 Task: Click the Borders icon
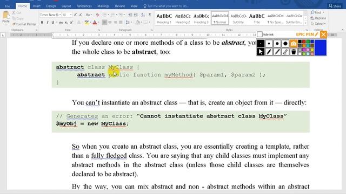[x=145, y=23]
